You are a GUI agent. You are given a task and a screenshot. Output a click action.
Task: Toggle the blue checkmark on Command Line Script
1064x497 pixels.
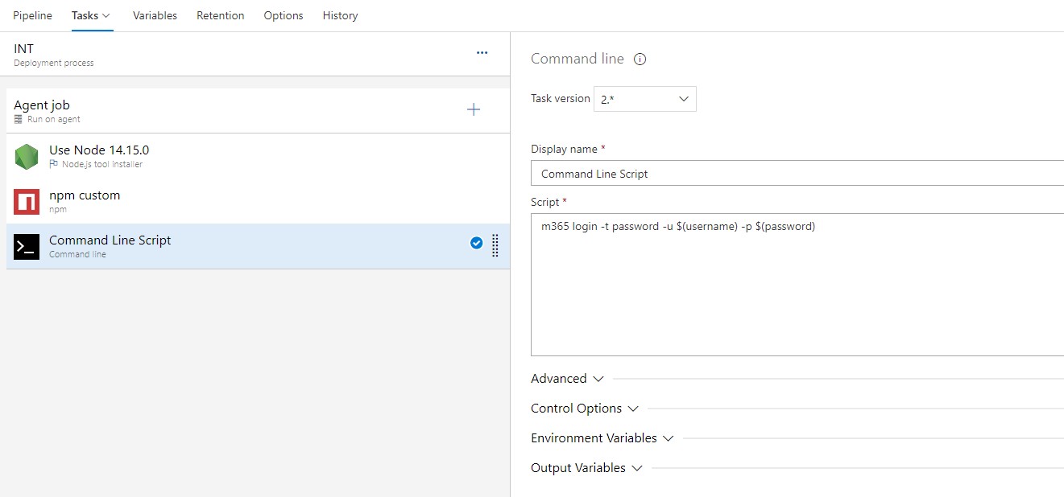[476, 243]
